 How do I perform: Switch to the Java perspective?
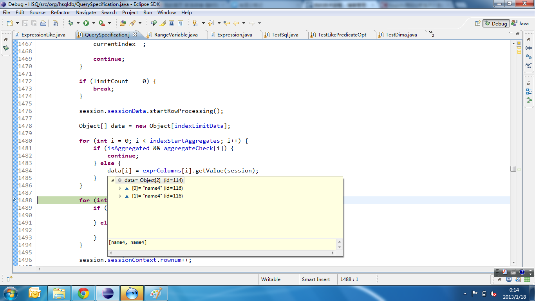click(x=521, y=24)
